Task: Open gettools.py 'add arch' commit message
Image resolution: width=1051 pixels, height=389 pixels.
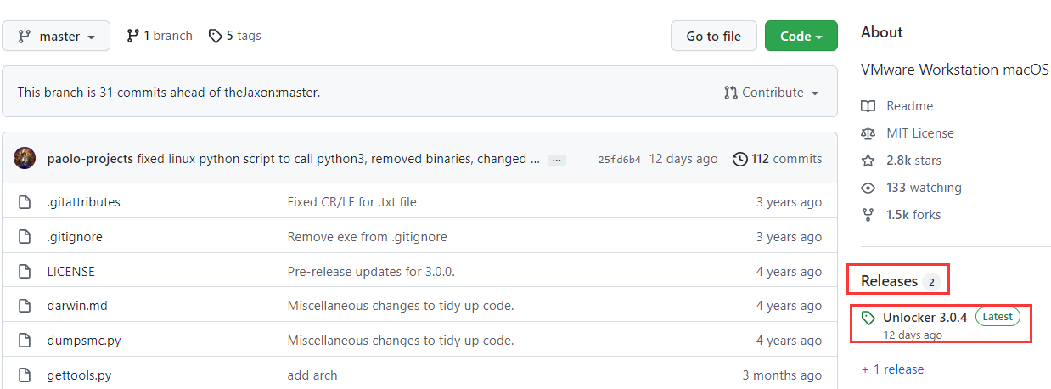Action: (x=312, y=375)
